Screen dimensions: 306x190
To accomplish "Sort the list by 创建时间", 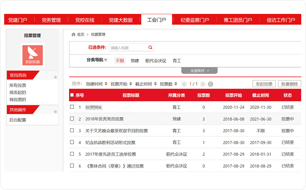I will point(97,84).
